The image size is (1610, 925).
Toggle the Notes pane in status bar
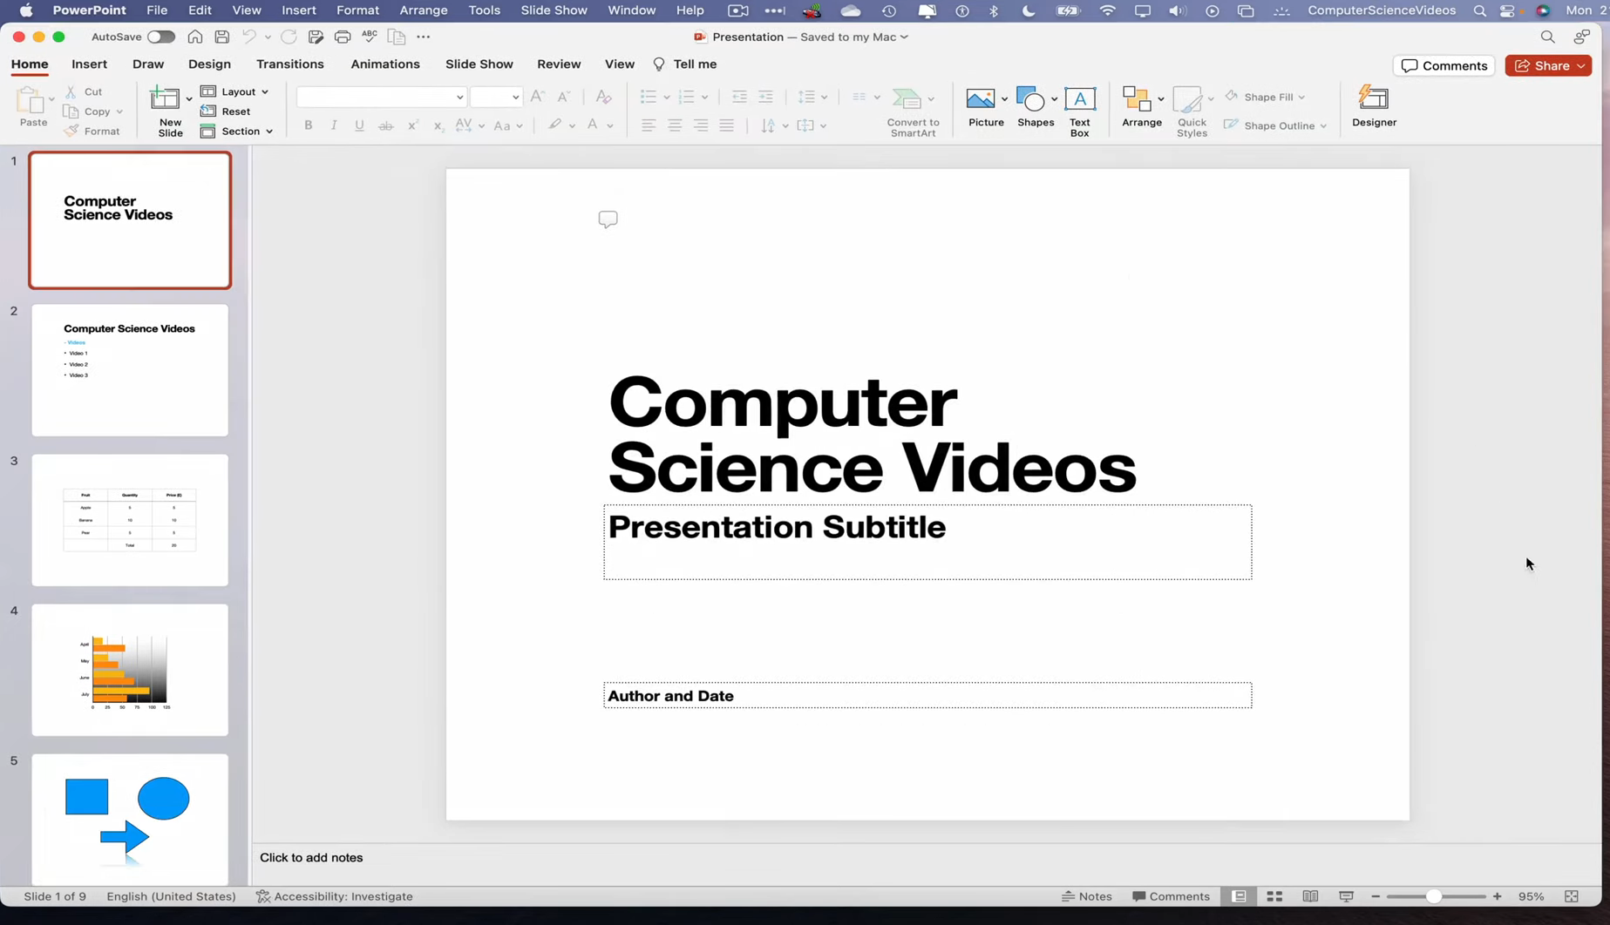point(1086,896)
